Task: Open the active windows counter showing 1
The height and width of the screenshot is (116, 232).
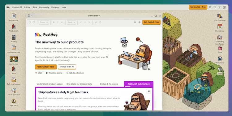Action: 220,7
